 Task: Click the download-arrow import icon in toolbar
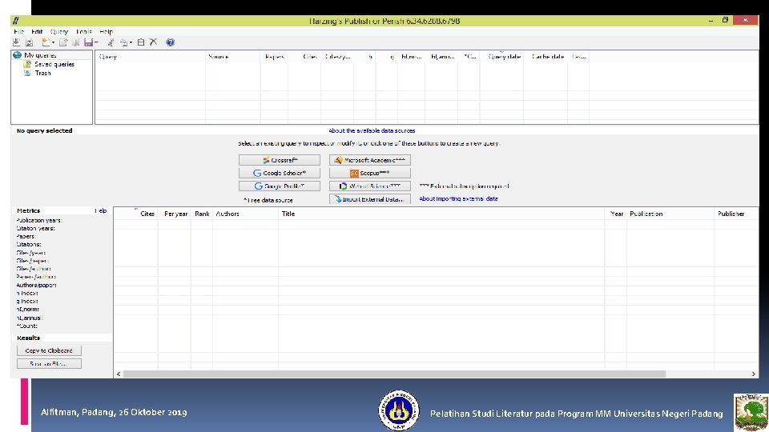16,42
